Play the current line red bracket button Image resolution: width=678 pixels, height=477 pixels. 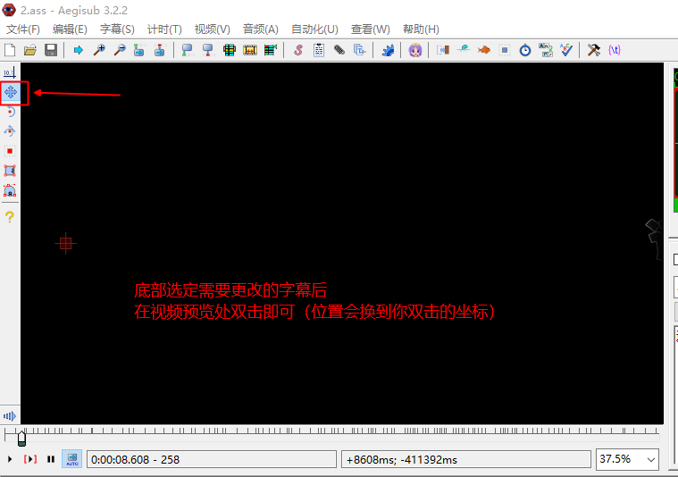point(30,459)
